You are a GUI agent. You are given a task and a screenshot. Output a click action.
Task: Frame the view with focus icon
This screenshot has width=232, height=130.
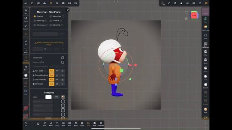coord(186,12)
